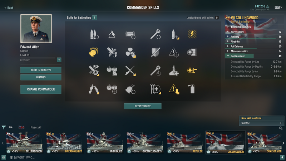The height and width of the screenshot is (161, 286).
Task: Go back using the Back link
Action: click(x=9, y=8)
